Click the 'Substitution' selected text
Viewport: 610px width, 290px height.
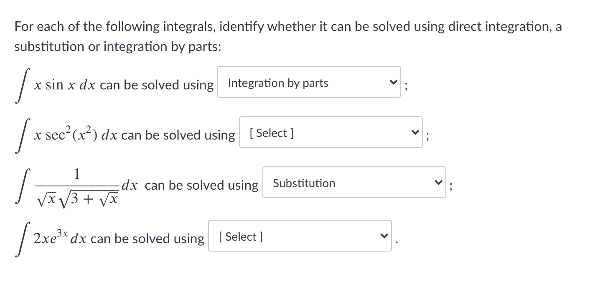[x=304, y=183]
